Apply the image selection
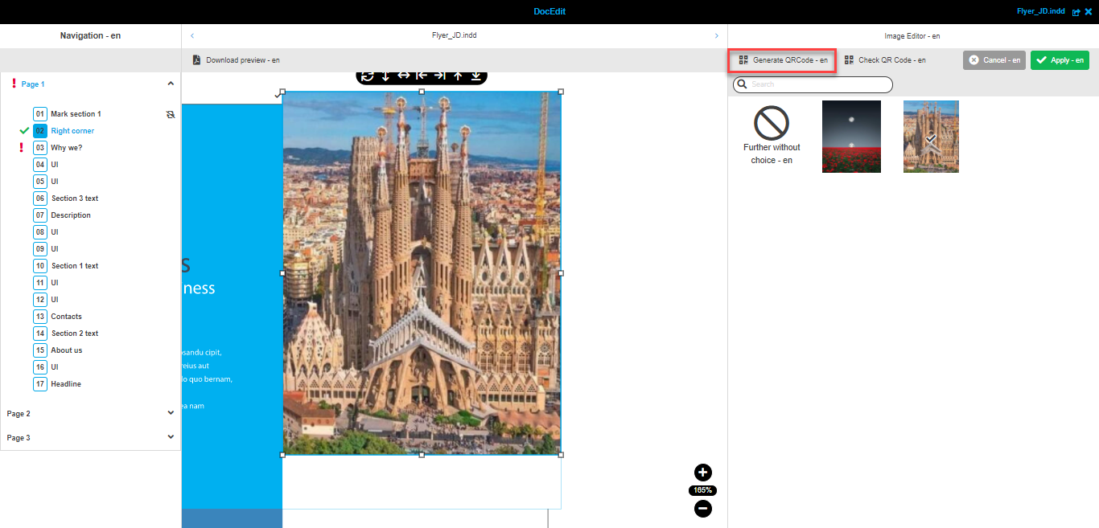 click(x=1060, y=59)
